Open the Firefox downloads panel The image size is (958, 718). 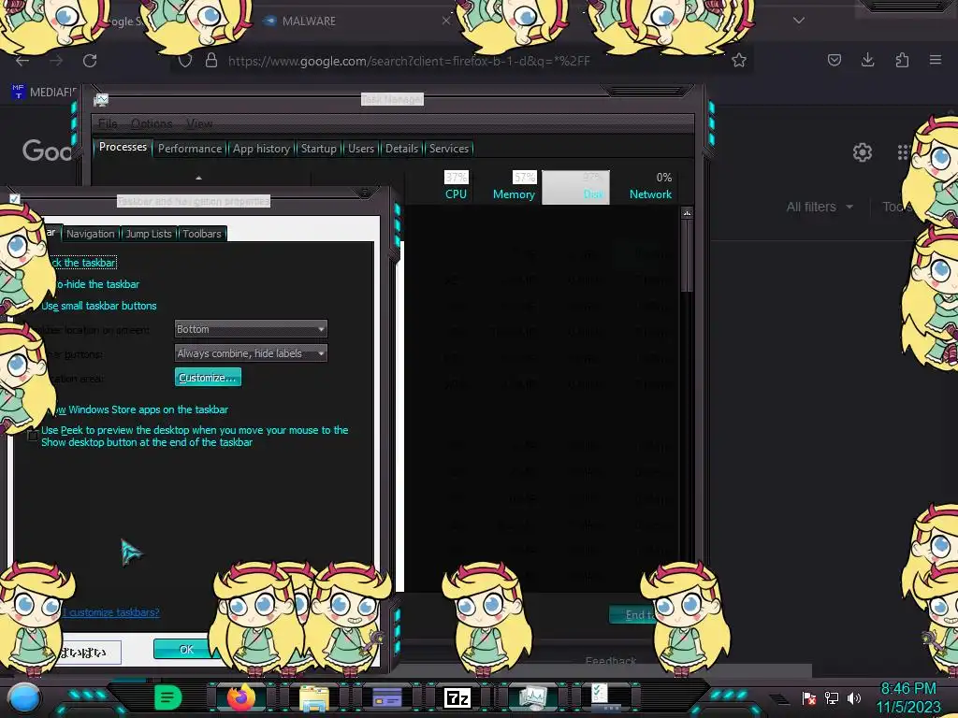(x=867, y=60)
